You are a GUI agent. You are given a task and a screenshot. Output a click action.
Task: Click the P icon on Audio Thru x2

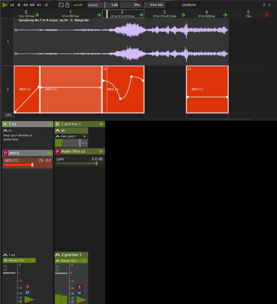(57, 151)
